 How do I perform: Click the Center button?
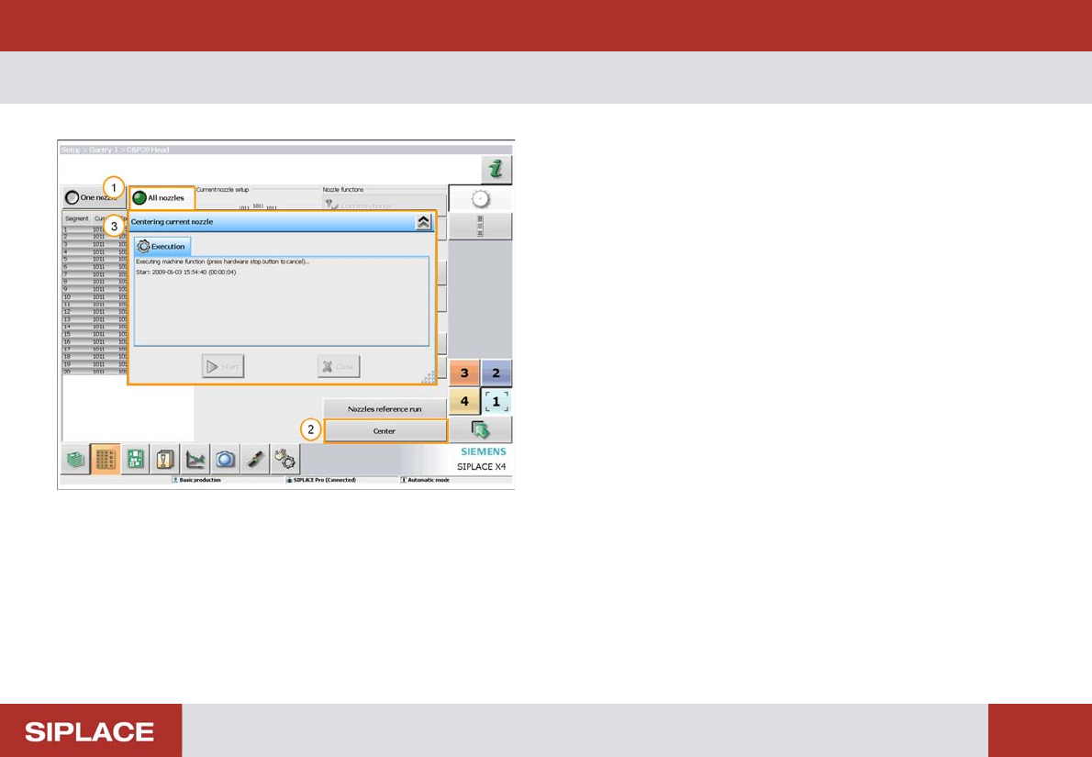(x=384, y=431)
